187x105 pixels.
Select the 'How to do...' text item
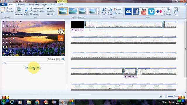pyautogui.click(x=77, y=30)
